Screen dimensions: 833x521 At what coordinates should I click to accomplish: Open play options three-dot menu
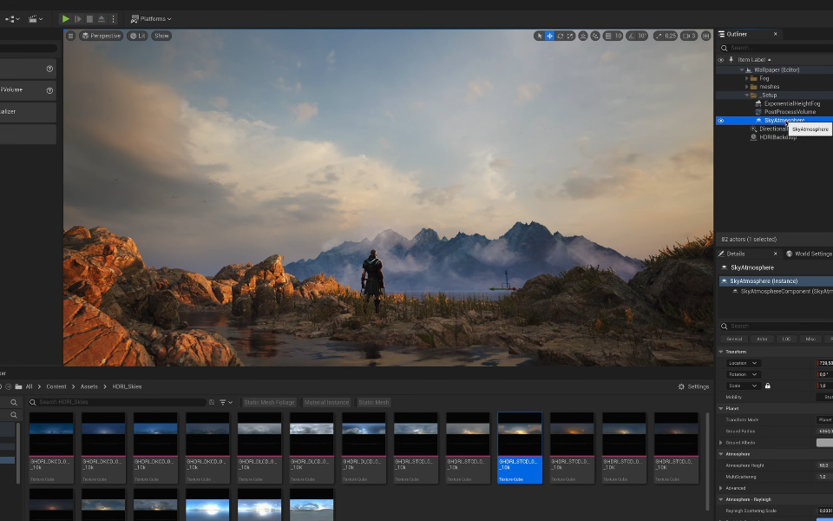click(113, 18)
